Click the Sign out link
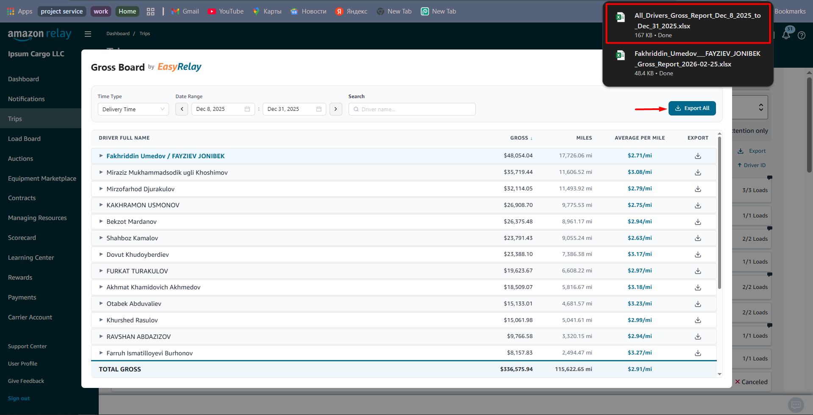The image size is (813, 415). (x=19, y=399)
